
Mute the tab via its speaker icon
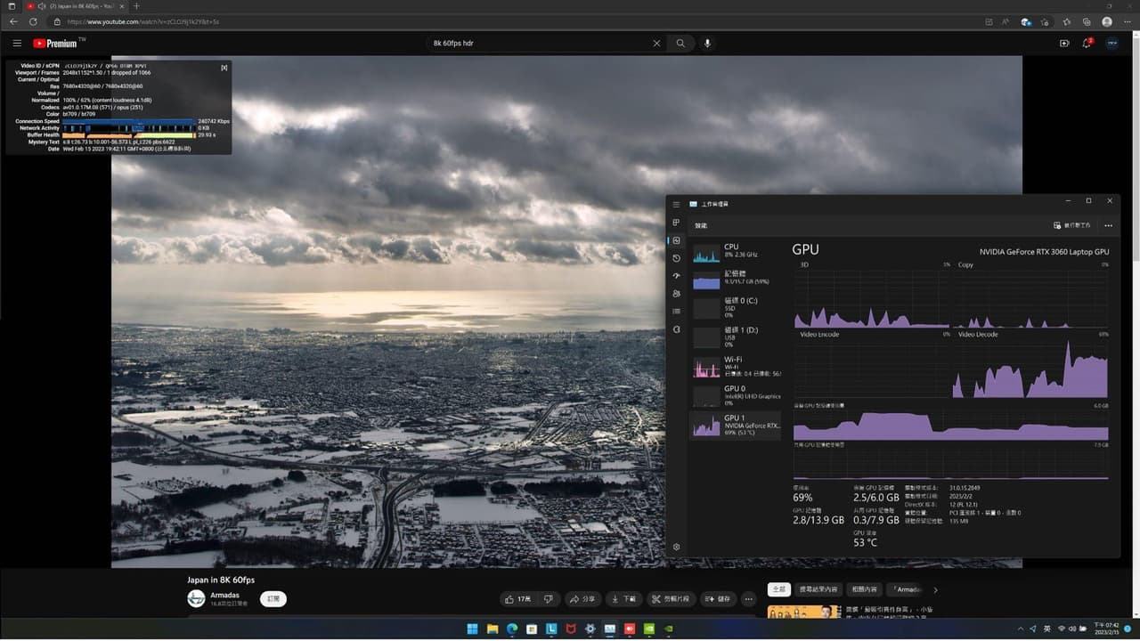[x=41, y=6]
